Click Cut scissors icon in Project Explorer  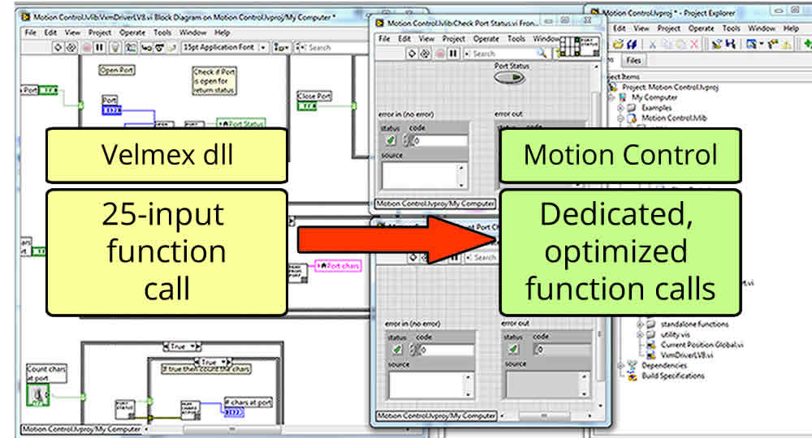(x=653, y=45)
